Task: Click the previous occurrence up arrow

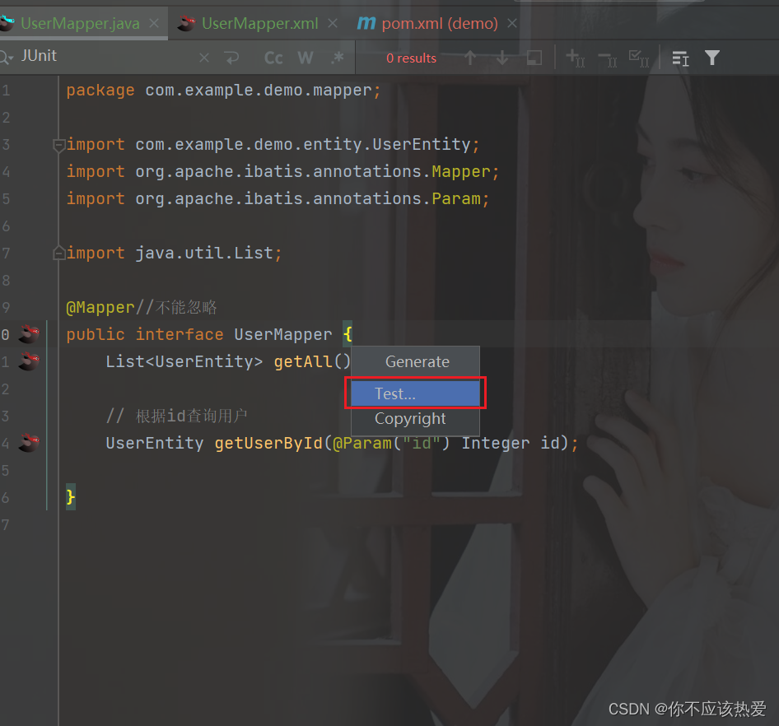Action: pyautogui.click(x=469, y=58)
